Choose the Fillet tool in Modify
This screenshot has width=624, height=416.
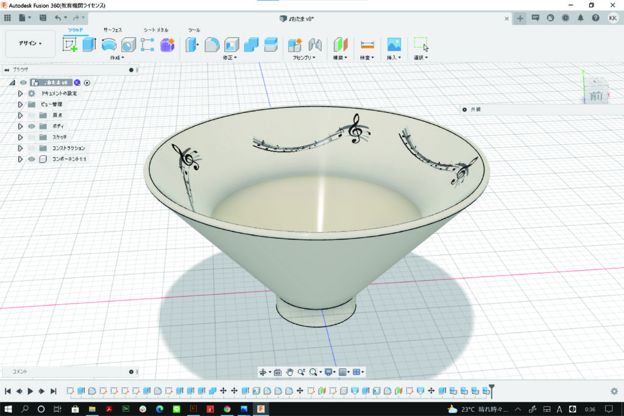click(x=211, y=44)
